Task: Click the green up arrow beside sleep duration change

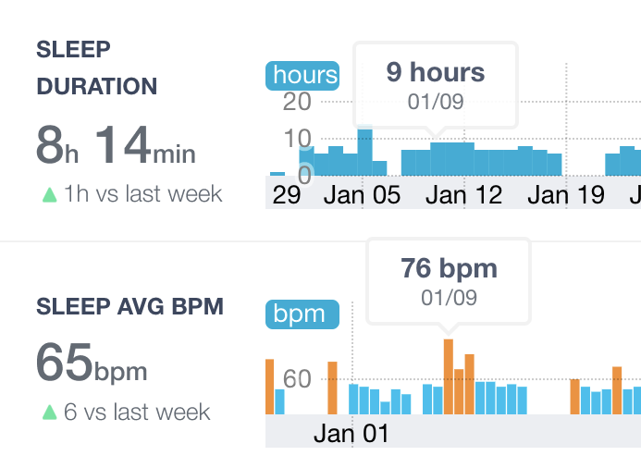Action: (x=49, y=194)
